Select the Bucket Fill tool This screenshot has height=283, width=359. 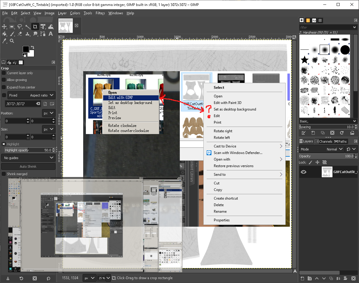(x=4, y=34)
